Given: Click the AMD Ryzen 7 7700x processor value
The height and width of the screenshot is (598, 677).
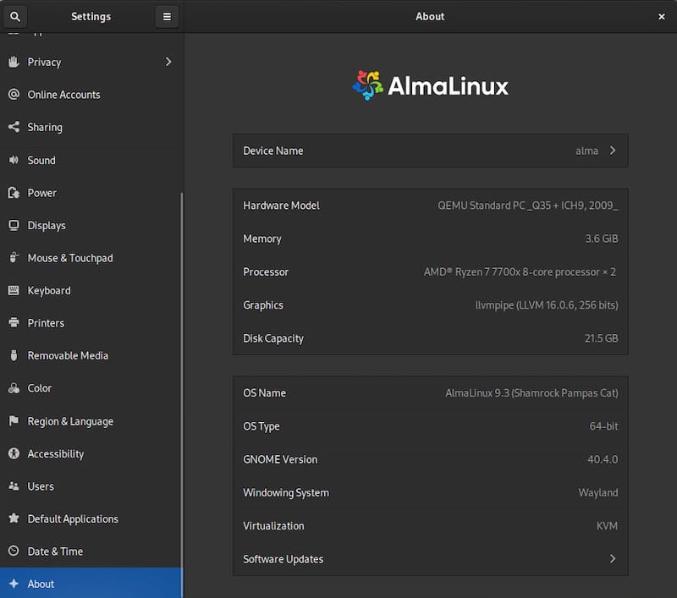Looking at the screenshot, I should click(x=520, y=272).
